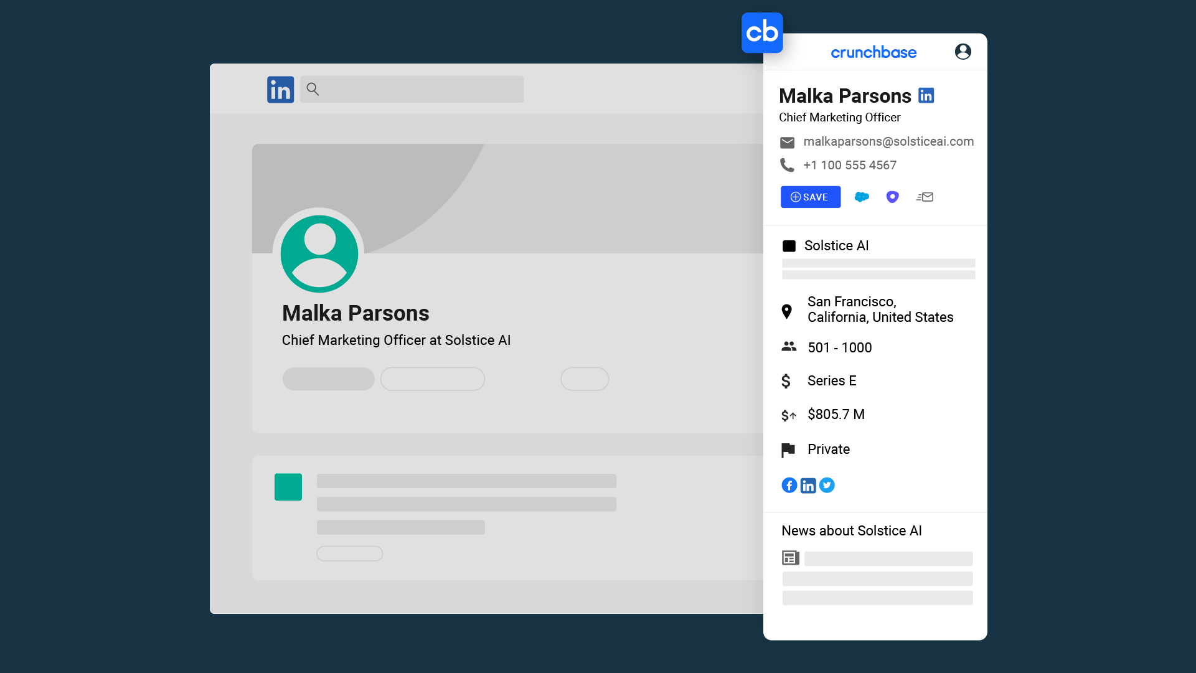The image size is (1196, 673).
Task: Click the dollar sign funding stage icon
Action: coord(786,381)
